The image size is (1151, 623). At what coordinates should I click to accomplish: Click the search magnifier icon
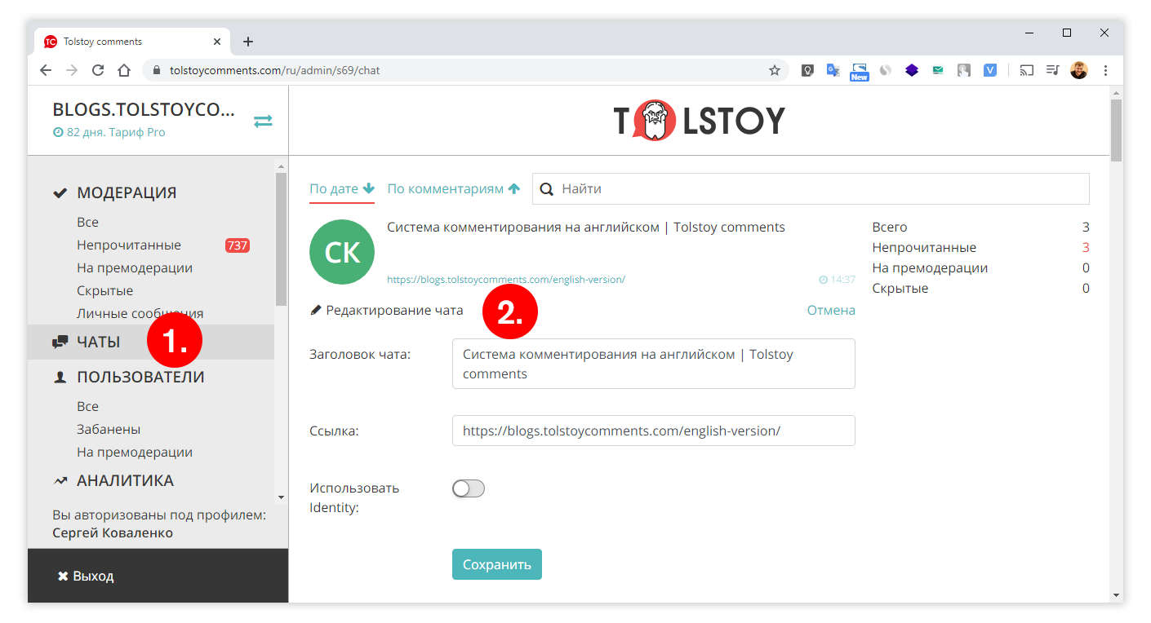(547, 189)
